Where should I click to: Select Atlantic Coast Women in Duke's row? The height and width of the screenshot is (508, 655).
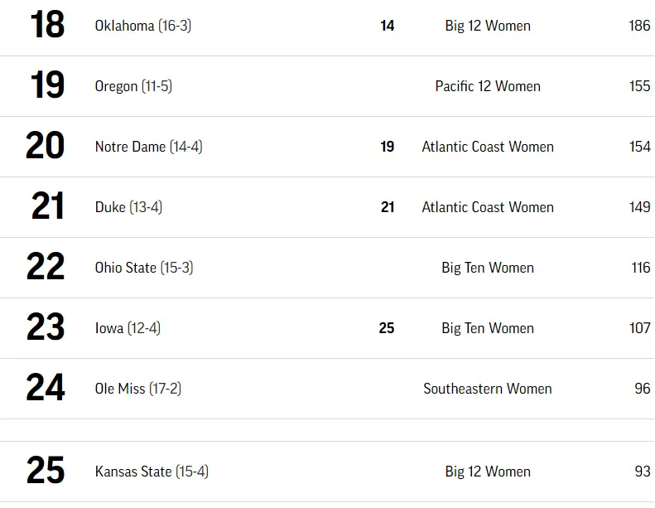pyautogui.click(x=488, y=207)
